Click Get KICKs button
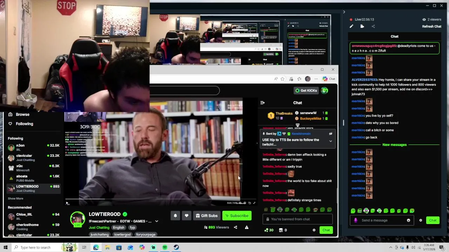This screenshot has height=252, width=449. point(306,90)
